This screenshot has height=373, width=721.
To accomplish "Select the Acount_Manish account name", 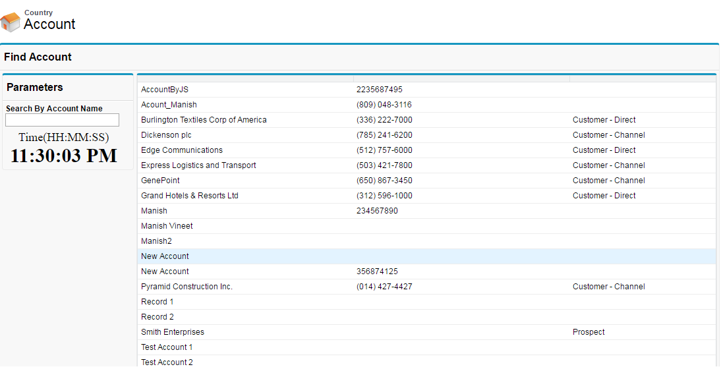I will click(169, 105).
